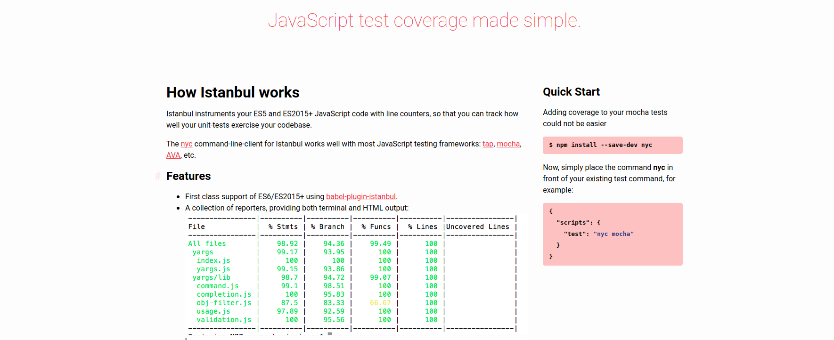Click the 'usage.js' file name
Image resolution: width=834 pixels, height=340 pixels.
[x=213, y=311]
